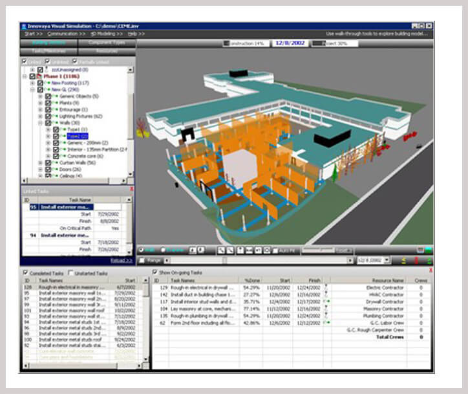Click first view icon right of Examine option
Viewport: 468px width, 394px height.
pos(193,250)
